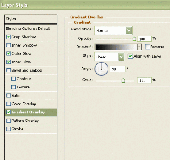Image resolution: width=170 pixels, height=160 pixels.
Task: Select Blending Options: Default
Action: 31,29
